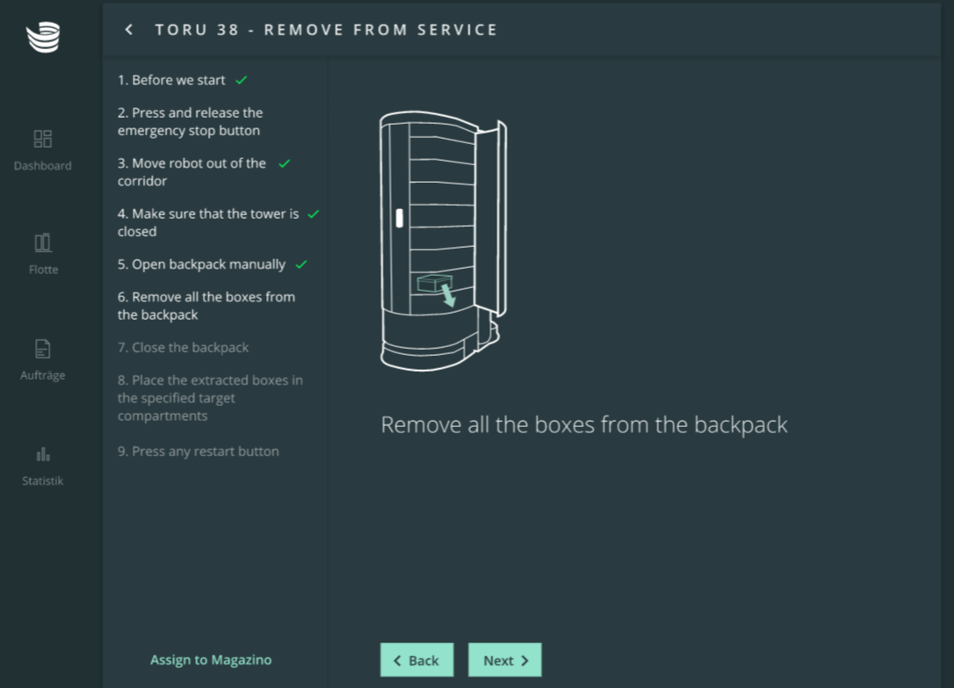Screen dimensions: 954x688
Task: Click the robot tower illustration
Action: click(x=443, y=240)
